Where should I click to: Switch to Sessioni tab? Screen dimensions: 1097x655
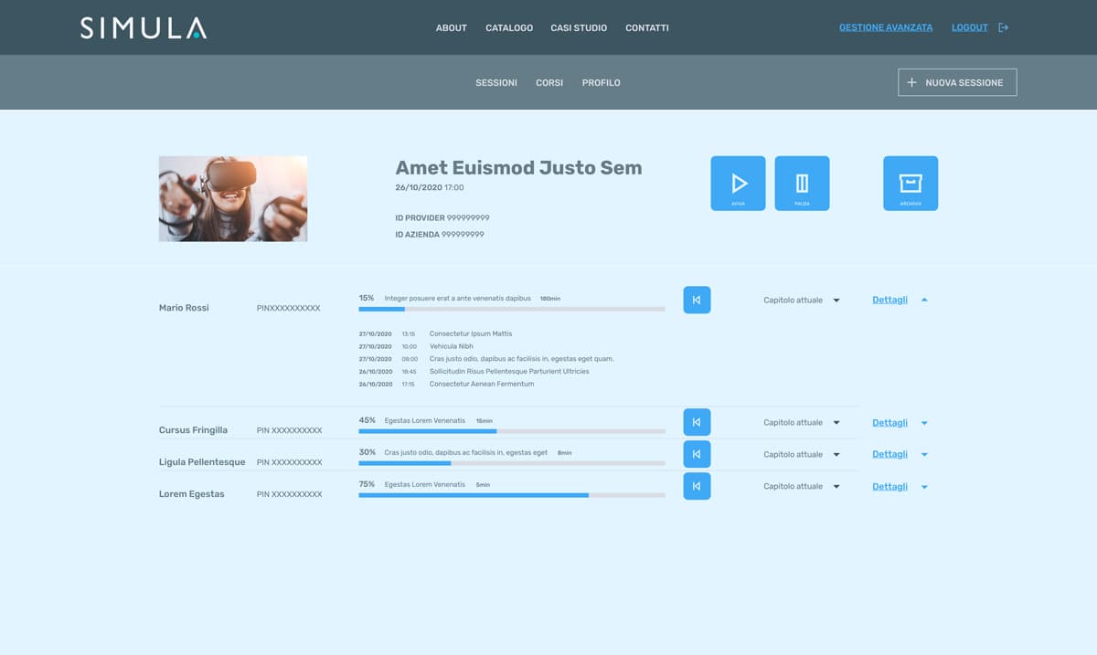[496, 82]
